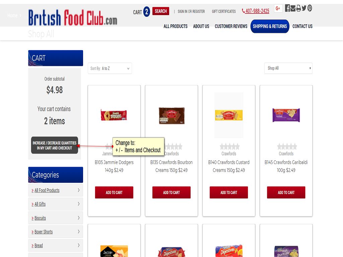Click the Crawfords Custard Creams product image

pyautogui.click(x=228, y=115)
